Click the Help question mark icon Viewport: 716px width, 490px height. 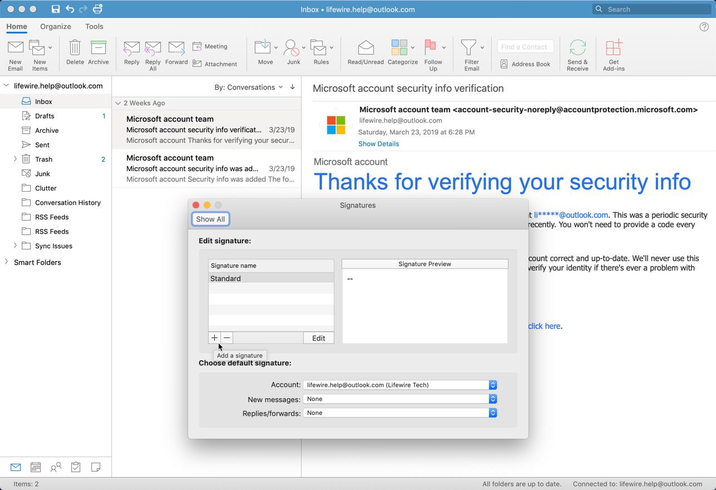[x=703, y=27]
